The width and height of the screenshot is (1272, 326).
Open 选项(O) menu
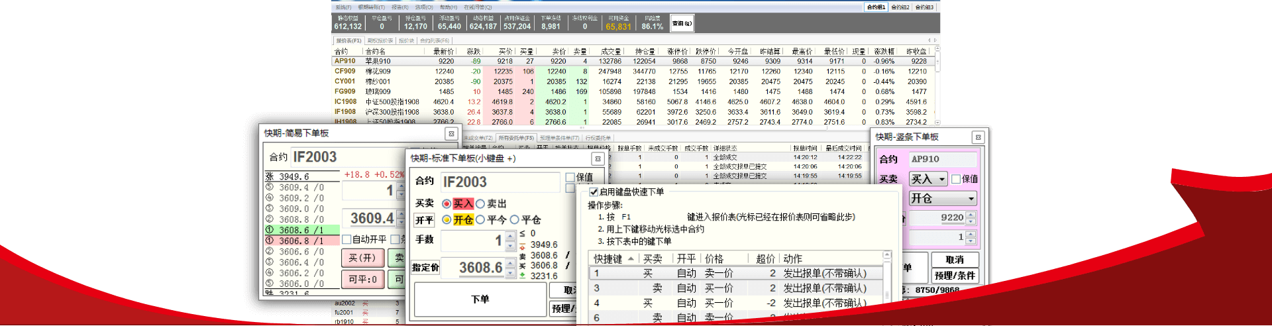coord(424,7)
